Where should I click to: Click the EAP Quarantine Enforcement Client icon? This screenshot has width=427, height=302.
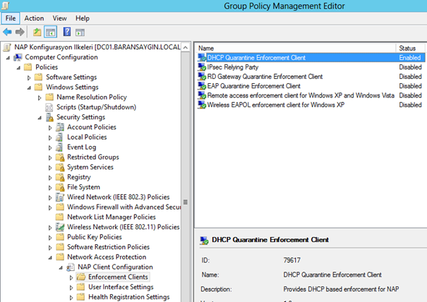pyautogui.click(x=202, y=86)
